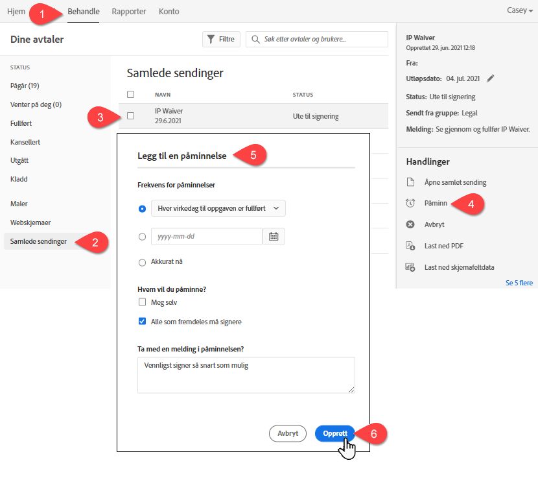538x489 pixels.
Task: Open the Hver virkedag frequency dropdown
Action: pyautogui.click(x=218, y=208)
